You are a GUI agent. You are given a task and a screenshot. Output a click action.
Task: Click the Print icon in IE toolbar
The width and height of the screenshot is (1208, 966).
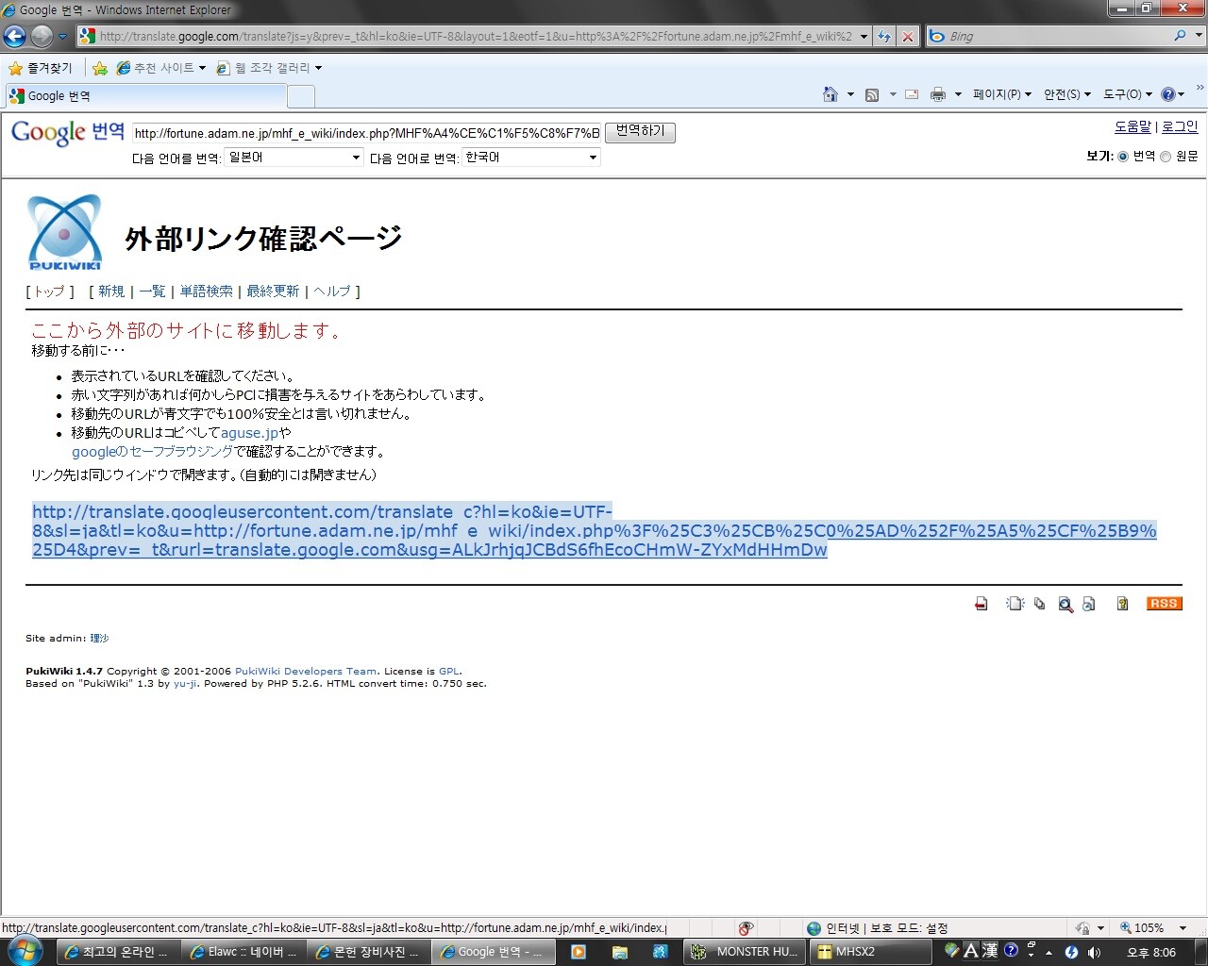937,94
